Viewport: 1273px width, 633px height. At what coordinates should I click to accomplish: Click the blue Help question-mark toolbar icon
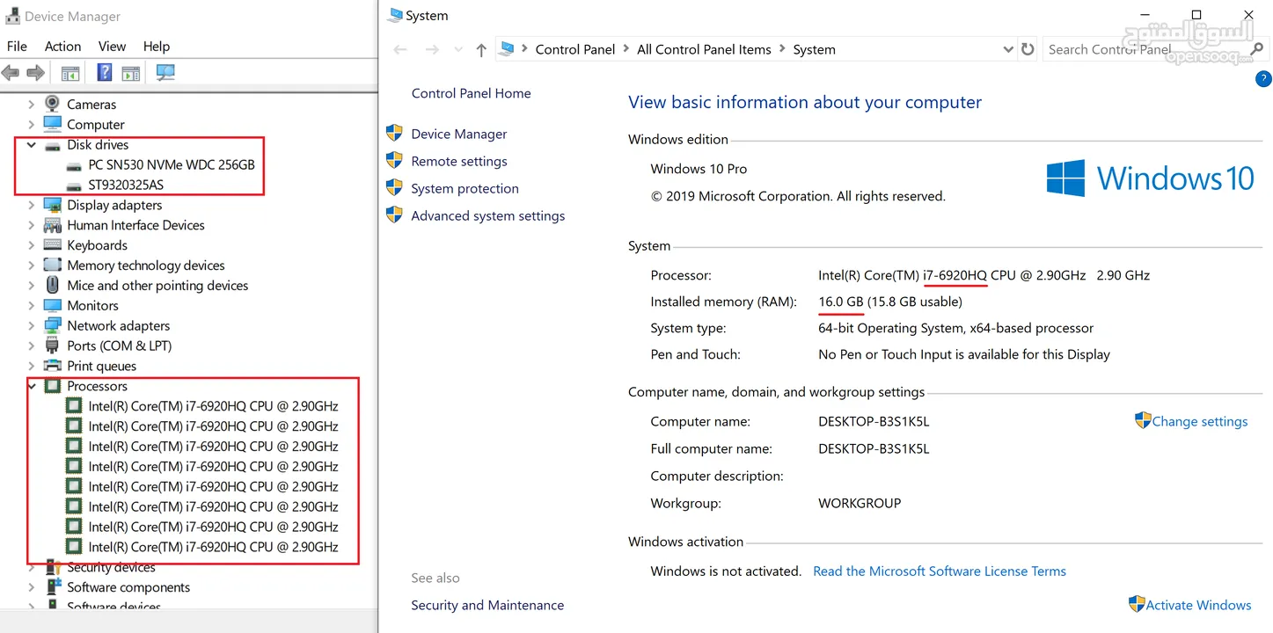(x=105, y=73)
